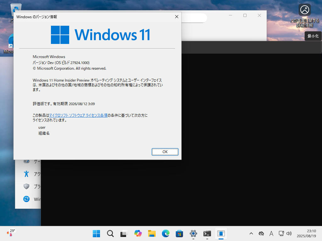Click the 最小化 button on the desktop
This screenshot has height=241, width=322.
[313, 36]
